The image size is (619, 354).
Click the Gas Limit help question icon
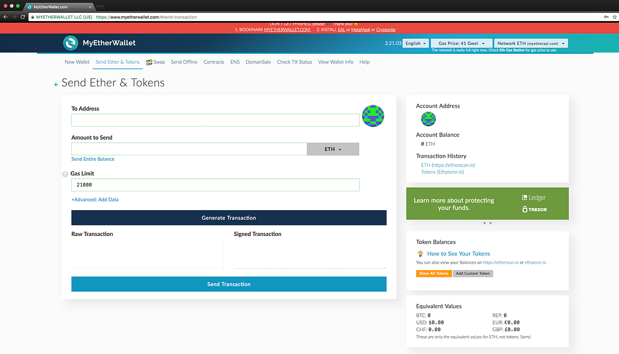pyautogui.click(x=65, y=174)
